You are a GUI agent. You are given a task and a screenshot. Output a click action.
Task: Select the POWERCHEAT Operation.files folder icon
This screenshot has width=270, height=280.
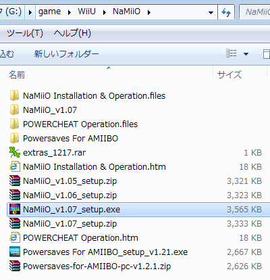pos(15,124)
